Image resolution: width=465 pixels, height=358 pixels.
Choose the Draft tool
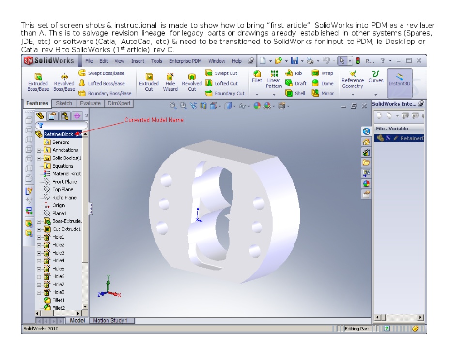click(295, 83)
